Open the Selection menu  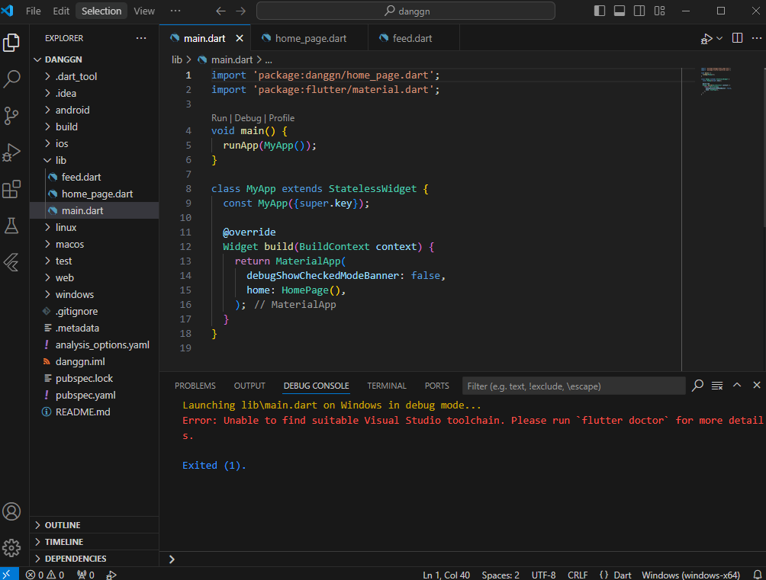(101, 11)
